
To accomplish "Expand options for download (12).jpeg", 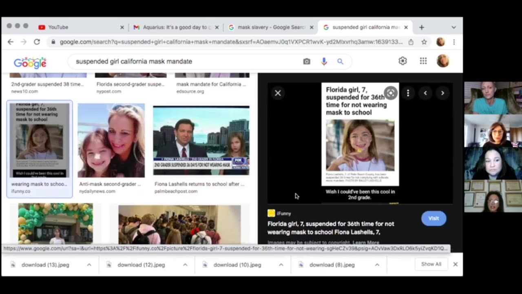I will point(185,265).
